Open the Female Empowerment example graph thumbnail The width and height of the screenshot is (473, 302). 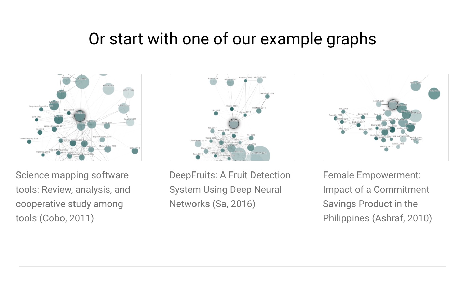pyautogui.click(x=386, y=118)
